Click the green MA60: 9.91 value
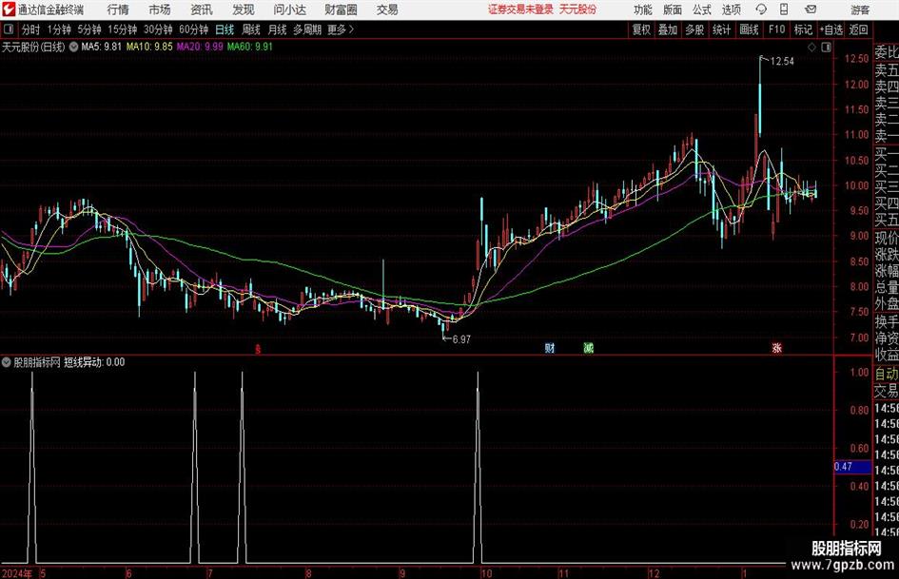899x579 pixels. pos(250,47)
